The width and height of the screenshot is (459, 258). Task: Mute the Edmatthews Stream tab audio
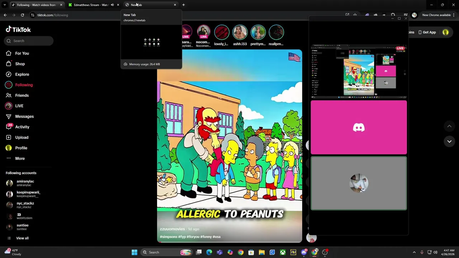(x=112, y=5)
